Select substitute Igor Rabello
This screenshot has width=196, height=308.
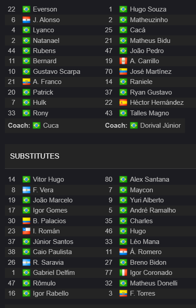[51, 293]
